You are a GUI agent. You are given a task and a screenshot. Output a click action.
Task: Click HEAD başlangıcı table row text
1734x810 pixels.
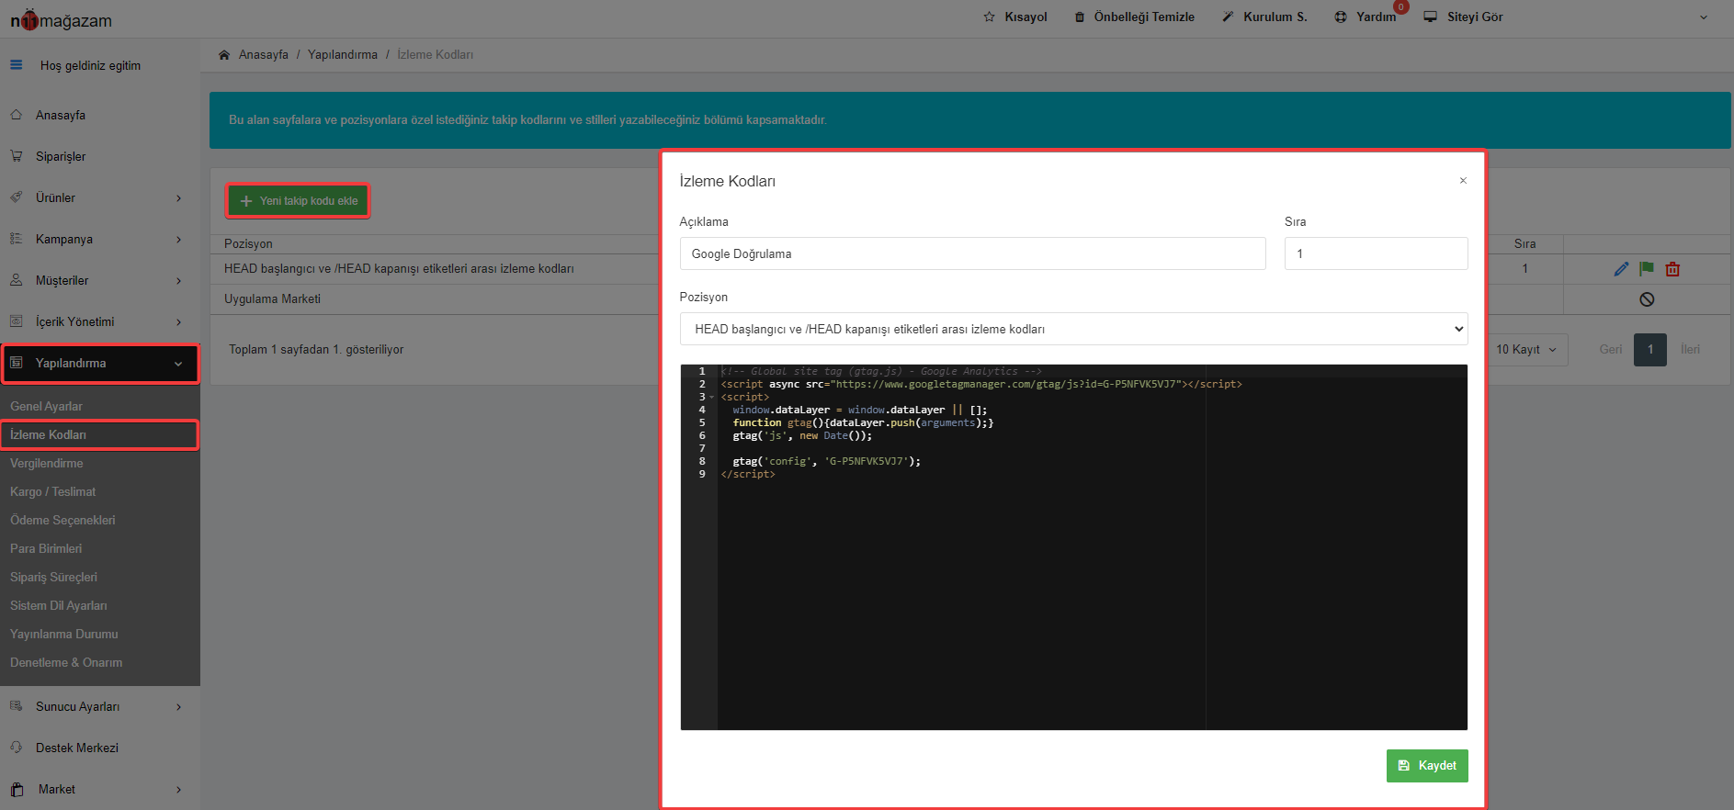pos(399,269)
